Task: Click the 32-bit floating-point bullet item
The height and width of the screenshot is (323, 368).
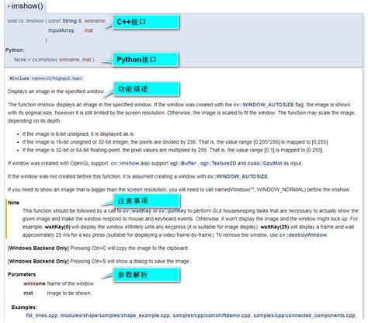Action: click(x=172, y=150)
